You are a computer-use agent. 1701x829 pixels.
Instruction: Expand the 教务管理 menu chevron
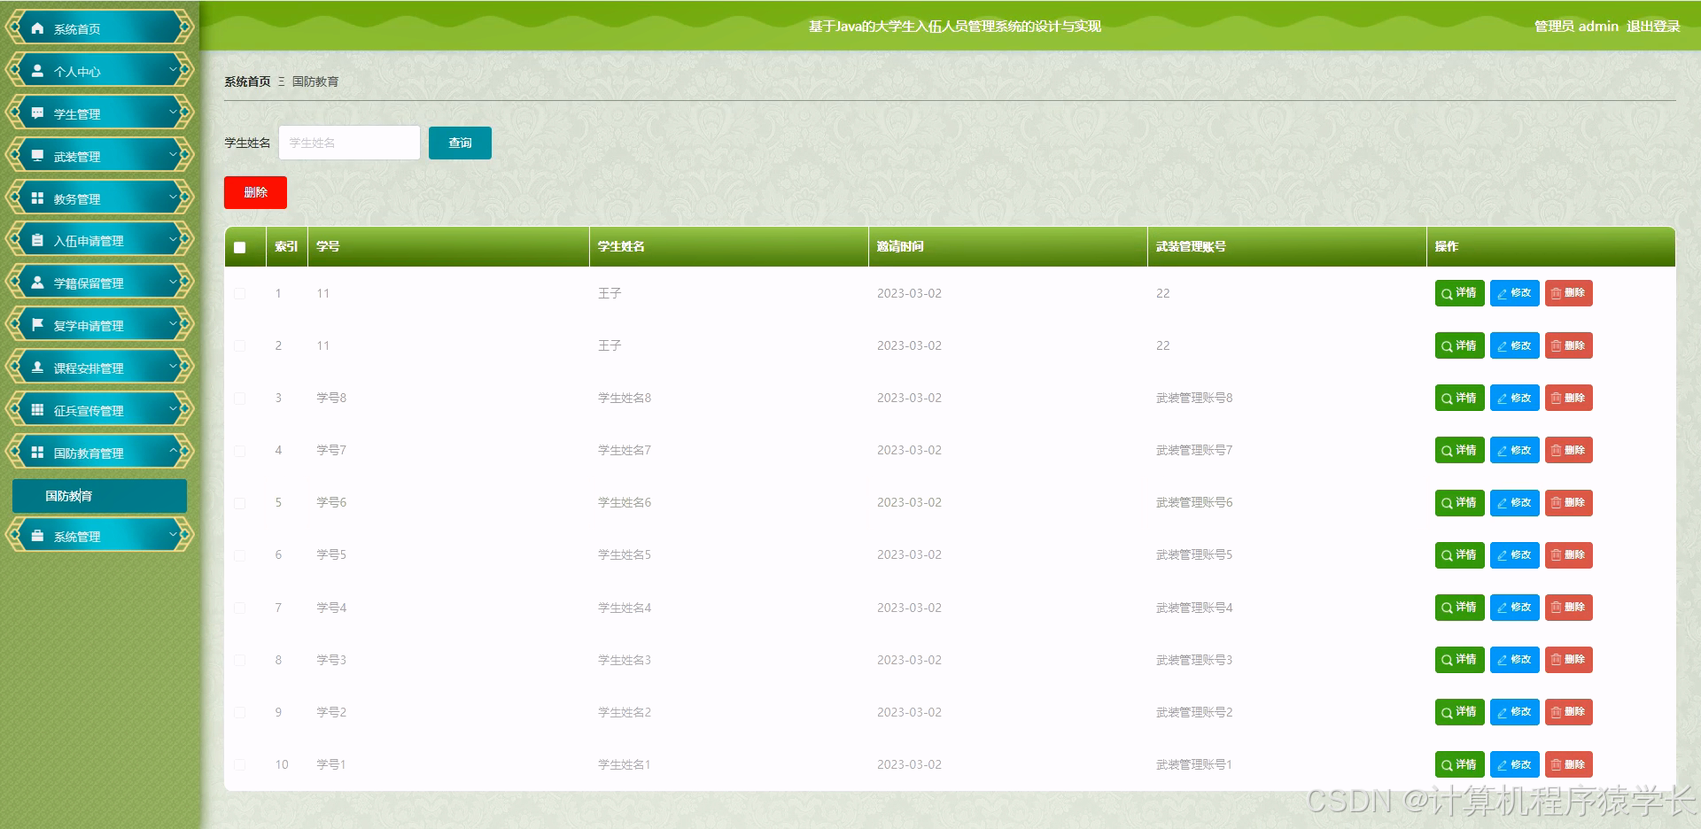tap(174, 198)
